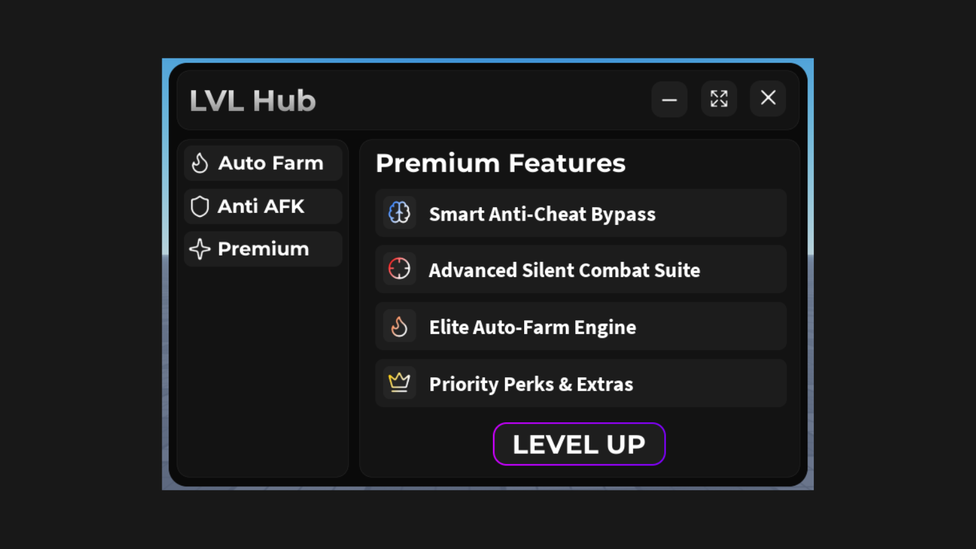Image resolution: width=976 pixels, height=549 pixels.
Task: Click the flame icon next to Auto Farm
Action: coord(200,163)
